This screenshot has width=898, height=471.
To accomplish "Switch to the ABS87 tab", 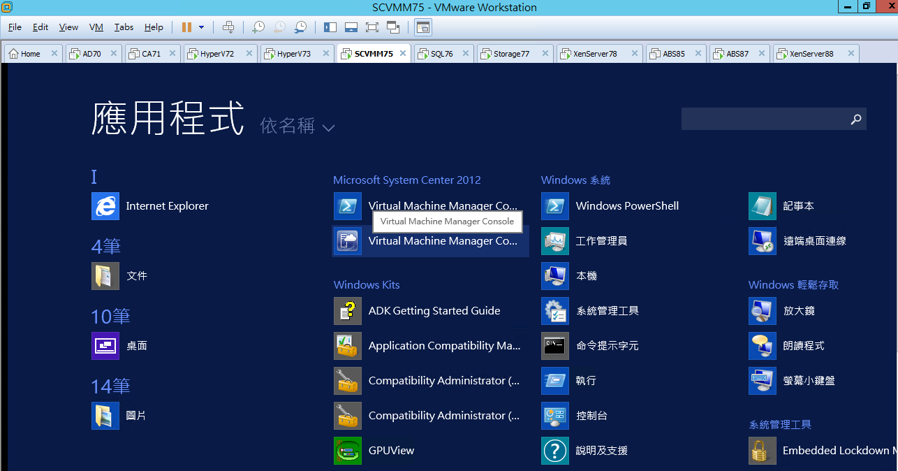I will (x=740, y=54).
